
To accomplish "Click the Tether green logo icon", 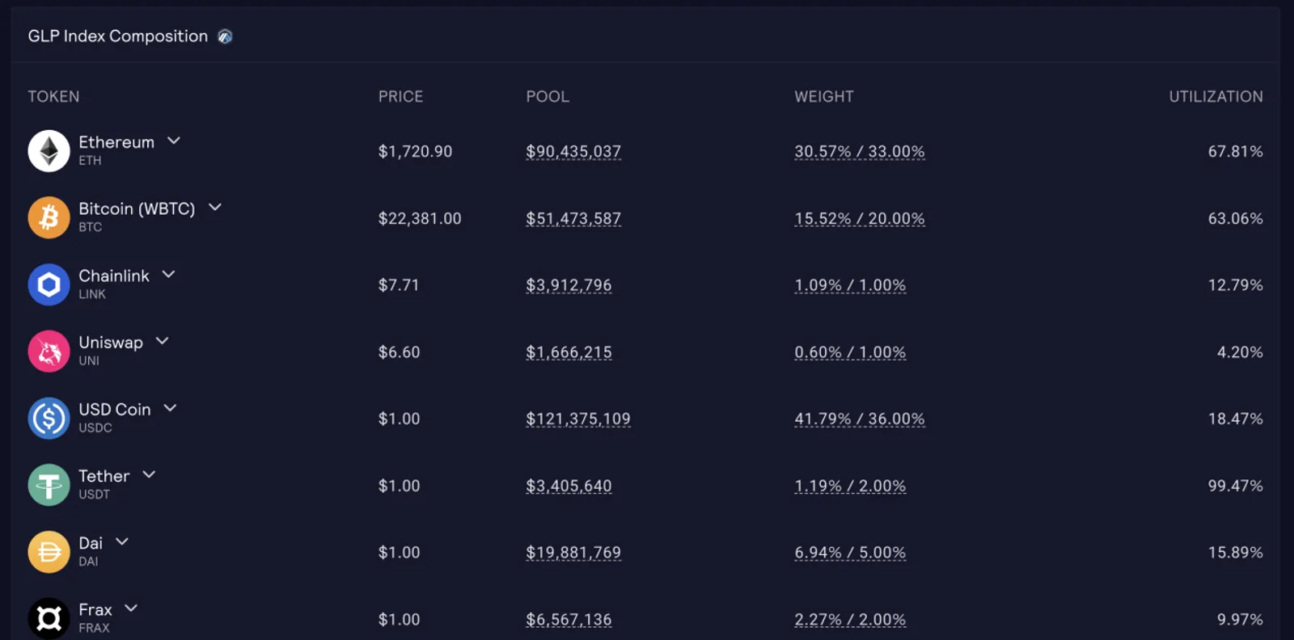I will click(x=49, y=485).
